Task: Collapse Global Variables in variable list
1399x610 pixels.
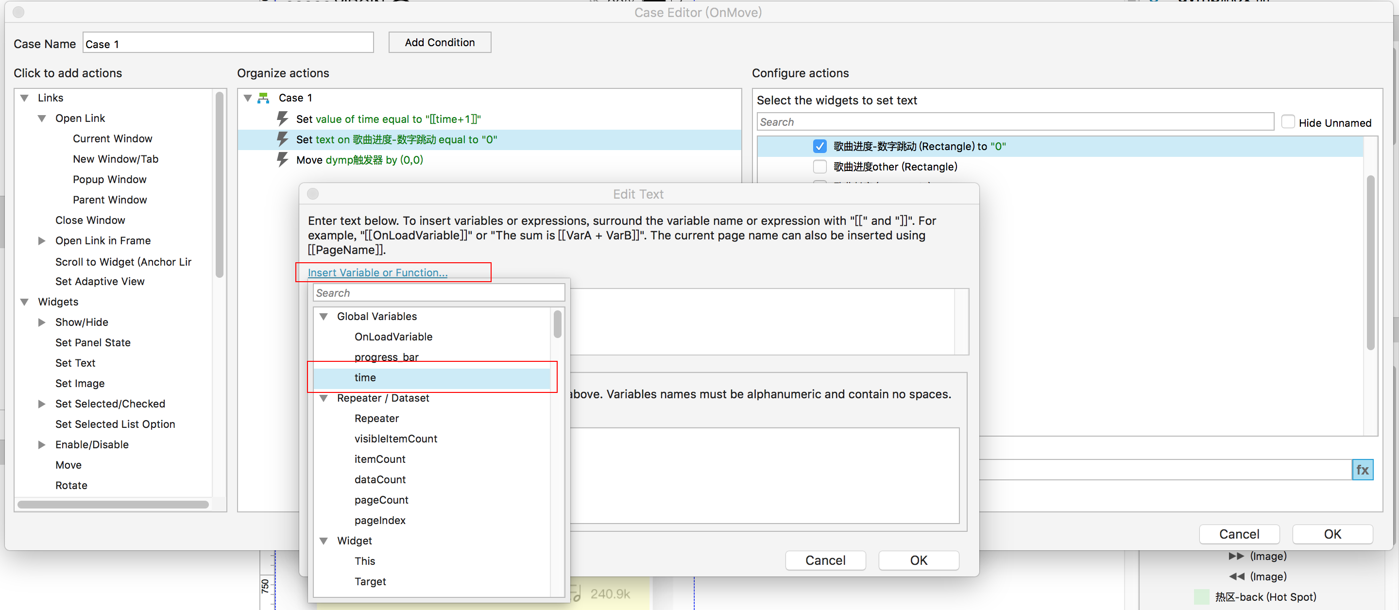Action: [x=324, y=316]
